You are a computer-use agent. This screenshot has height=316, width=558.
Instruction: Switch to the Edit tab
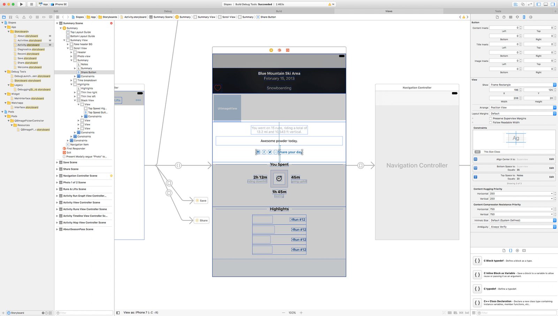(56, 11)
